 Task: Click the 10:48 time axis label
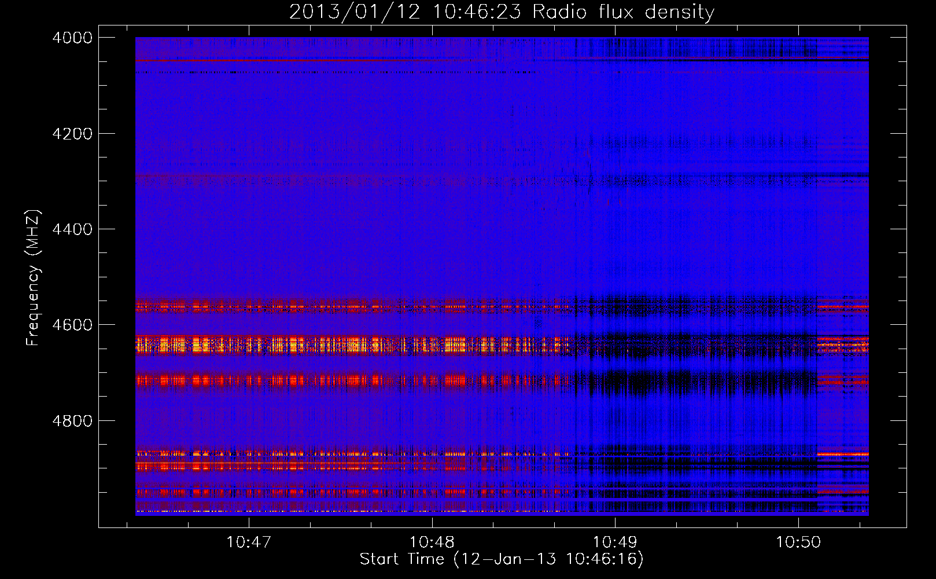[x=432, y=542]
